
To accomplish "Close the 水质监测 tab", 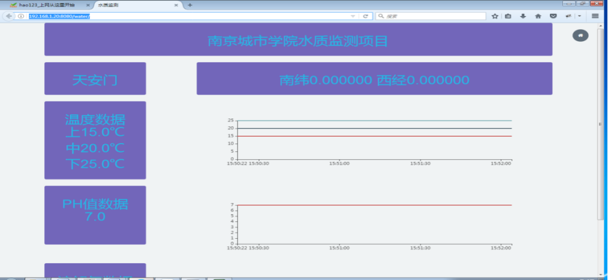I will 176,5.
